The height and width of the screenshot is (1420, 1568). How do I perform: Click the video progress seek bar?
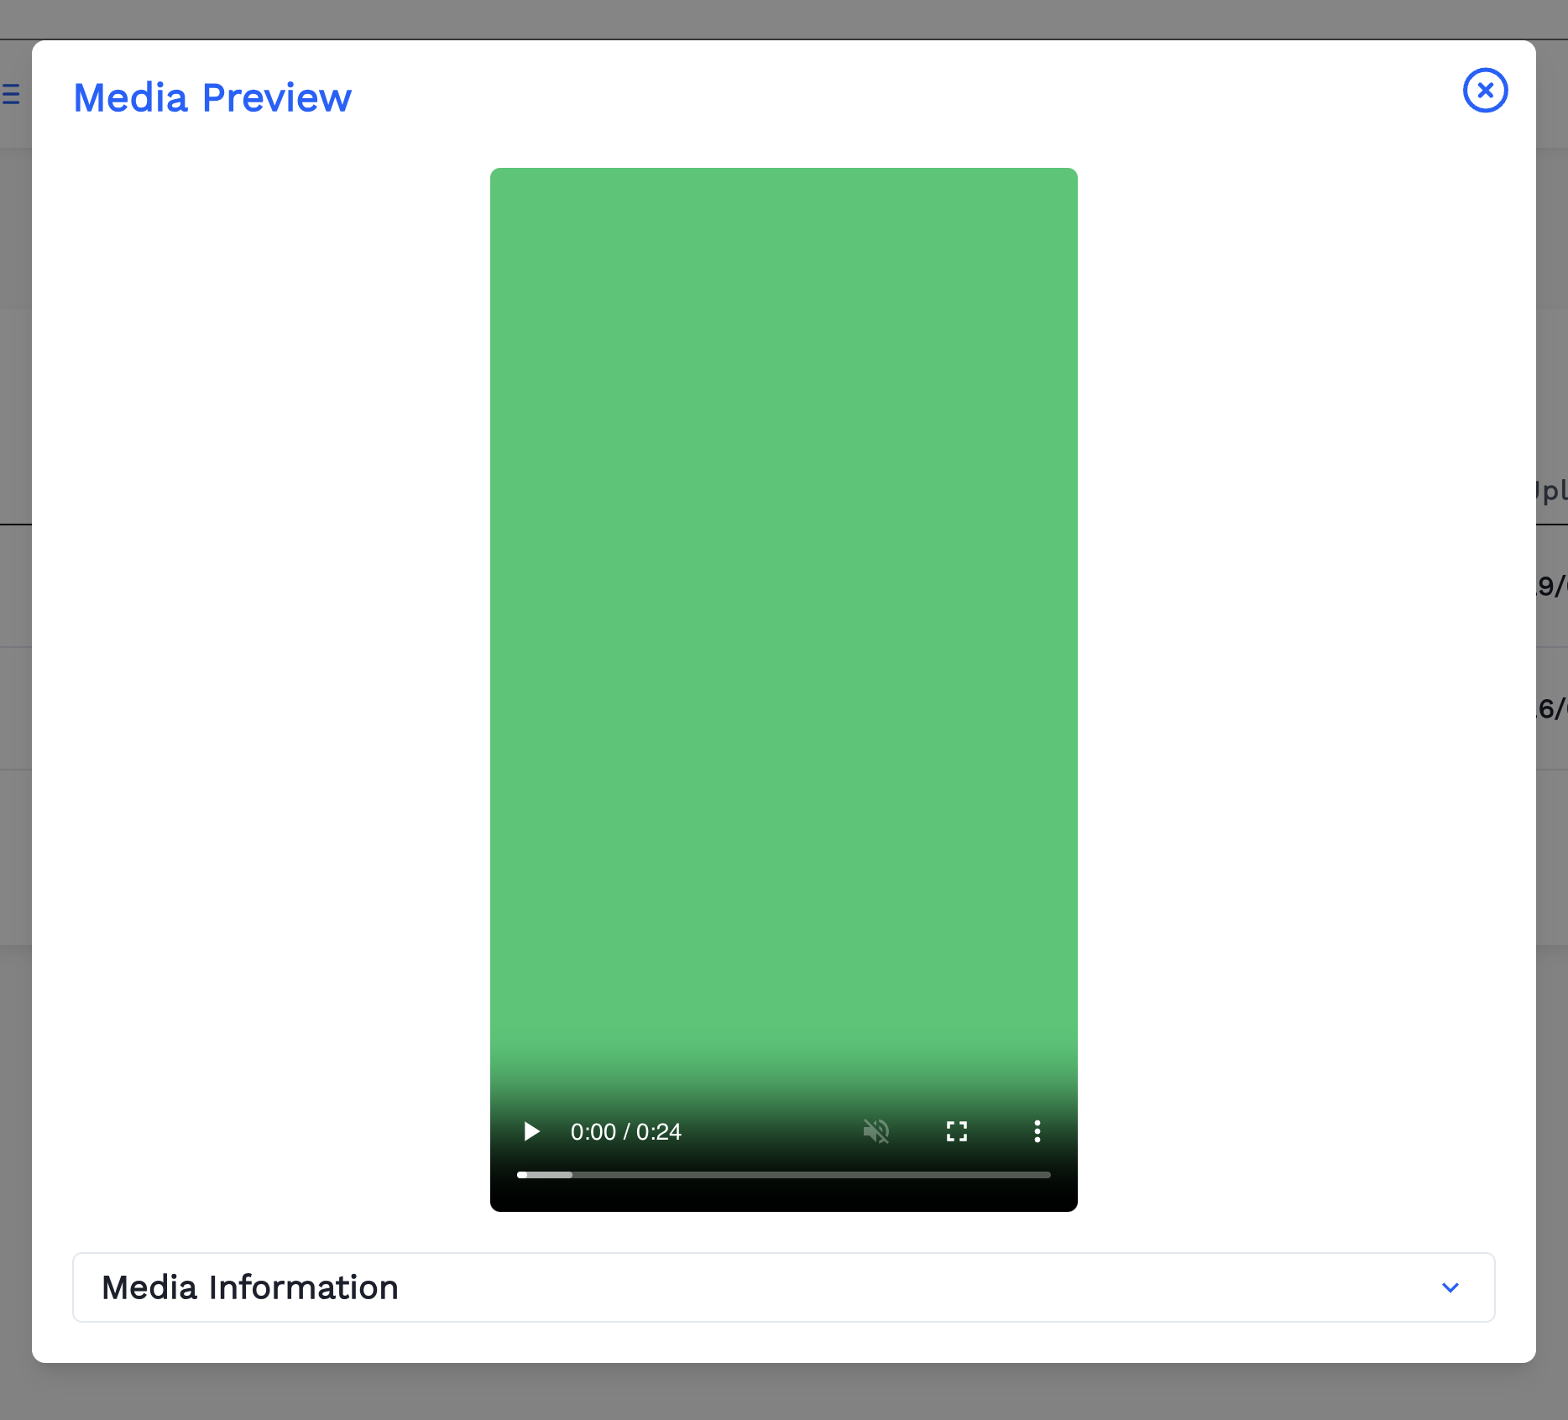pos(784,1175)
